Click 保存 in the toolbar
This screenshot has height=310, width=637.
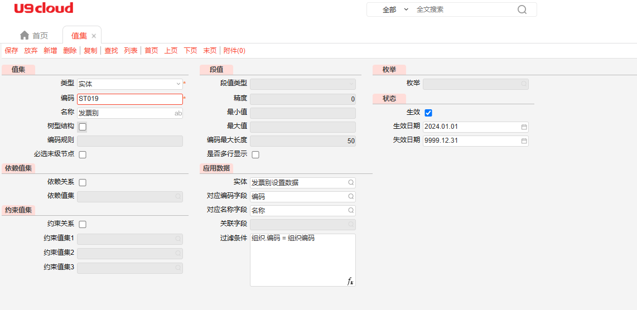pyautogui.click(x=11, y=51)
